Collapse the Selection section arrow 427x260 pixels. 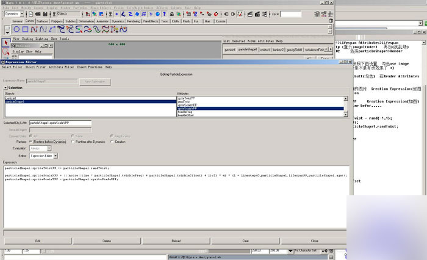[x=5, y=88]
